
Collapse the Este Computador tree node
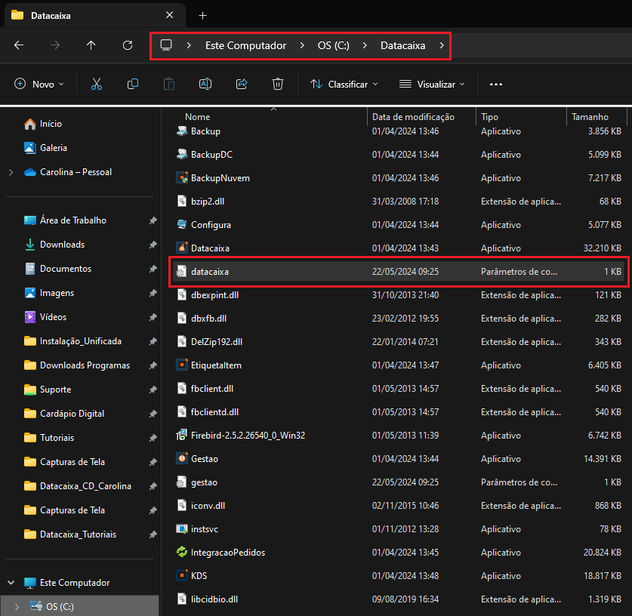(11, 583)
